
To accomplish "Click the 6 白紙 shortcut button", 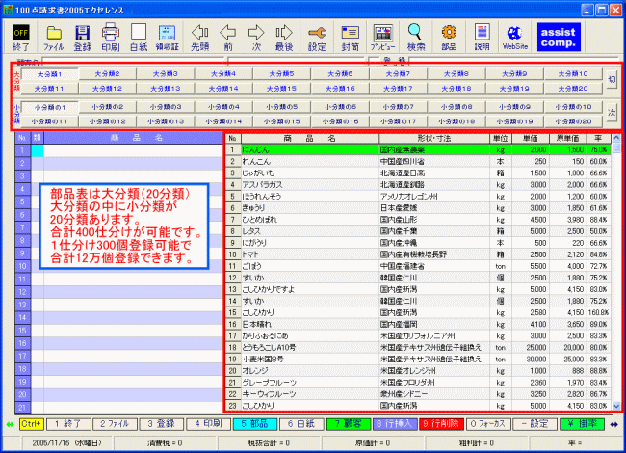I will (x=301, y=424).
